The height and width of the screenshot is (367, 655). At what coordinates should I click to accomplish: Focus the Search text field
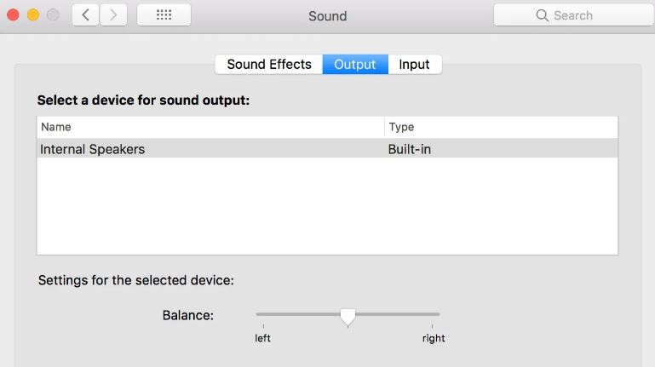coord(588,15)
